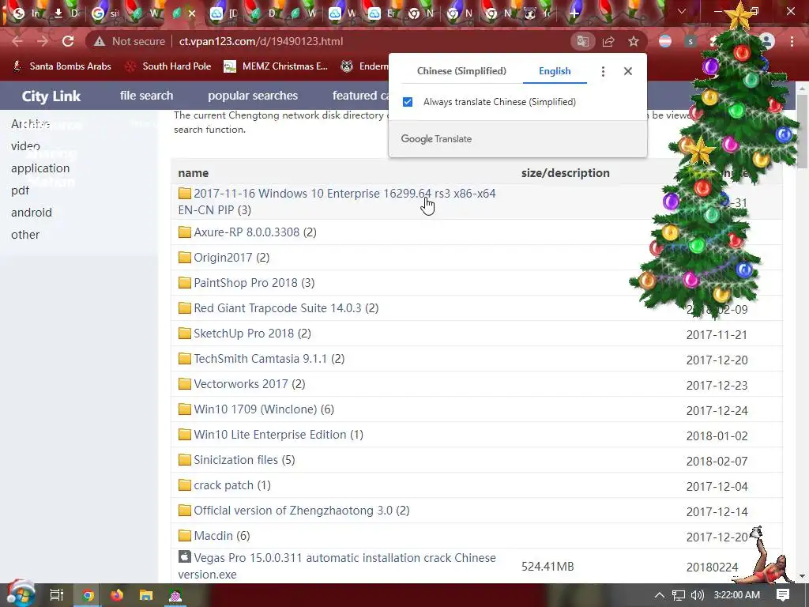
Task: Open the Windows Start button with Santa hat
Action: click(21, 594)
